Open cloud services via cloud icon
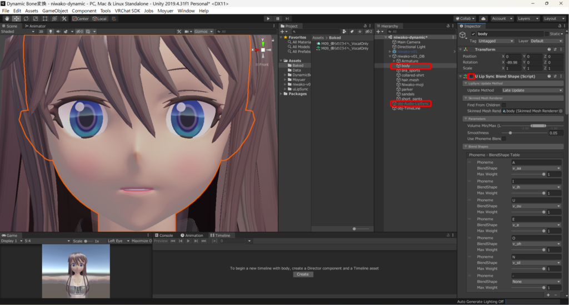Screen dimensions: 569x305 (x=482, y=18)
